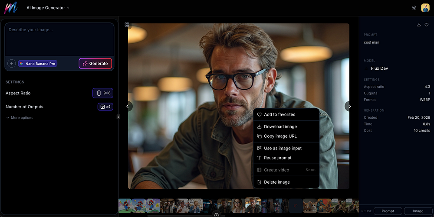Click the Reuse Image button
Screen dimensions: 434x217
[x=418, y=211]
